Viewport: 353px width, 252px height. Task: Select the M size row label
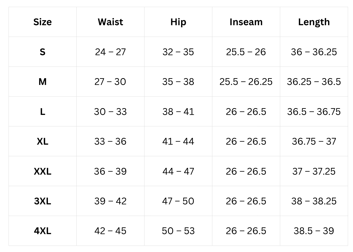pos(43,82)
